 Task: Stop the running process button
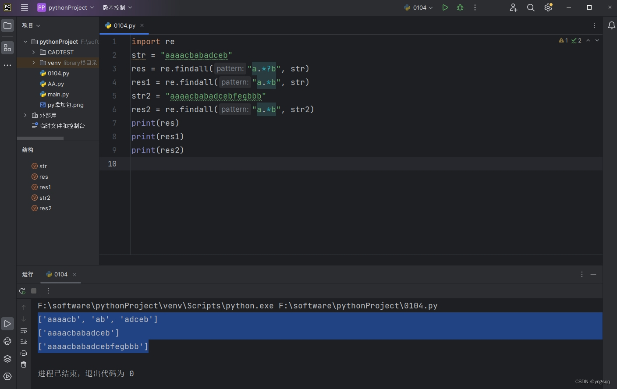(x=34, y=291)
